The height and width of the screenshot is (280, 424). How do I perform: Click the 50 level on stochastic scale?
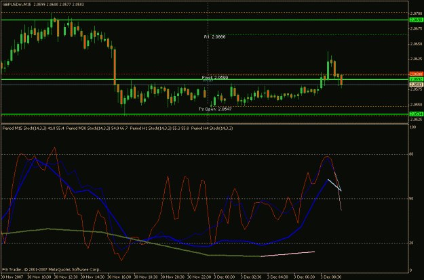412,199
